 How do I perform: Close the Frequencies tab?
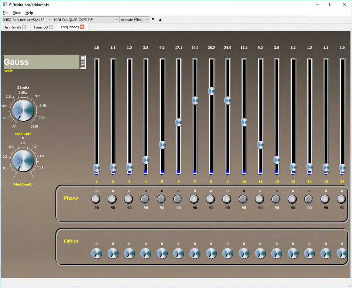click(x=82, y=27)
